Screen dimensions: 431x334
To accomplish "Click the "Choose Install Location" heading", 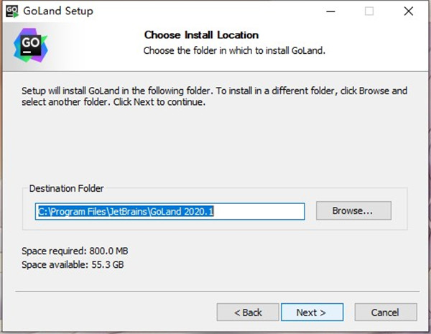I will (x=201, y=35).
